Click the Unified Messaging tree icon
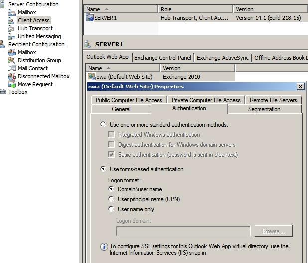This screenshot has height=263, width=308. 12,36
